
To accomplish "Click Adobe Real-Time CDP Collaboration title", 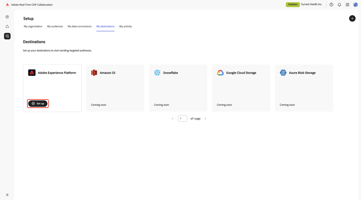I will [x=32, y=5].
